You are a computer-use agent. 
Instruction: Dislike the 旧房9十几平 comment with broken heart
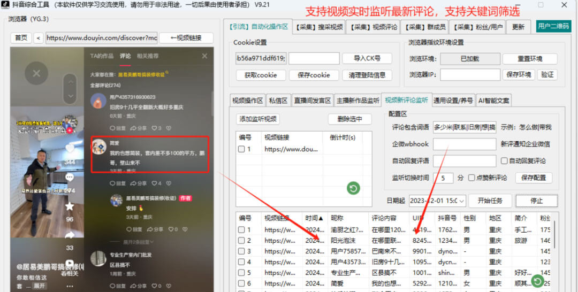tap(169, 128)
